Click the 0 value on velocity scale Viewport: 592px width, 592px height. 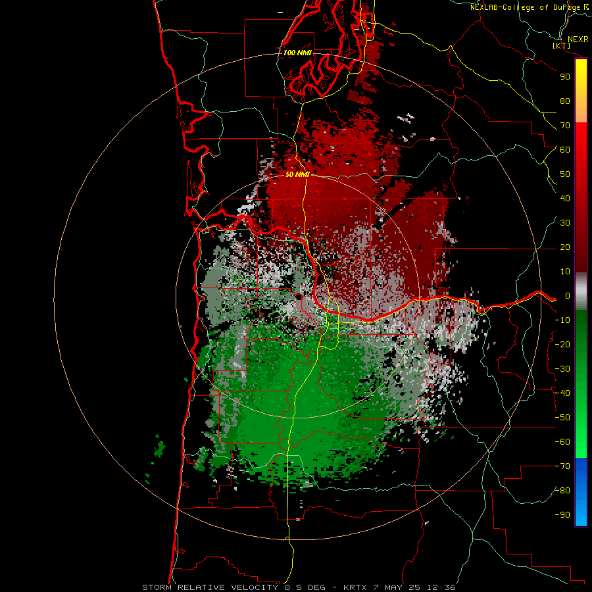pos(568,295)
